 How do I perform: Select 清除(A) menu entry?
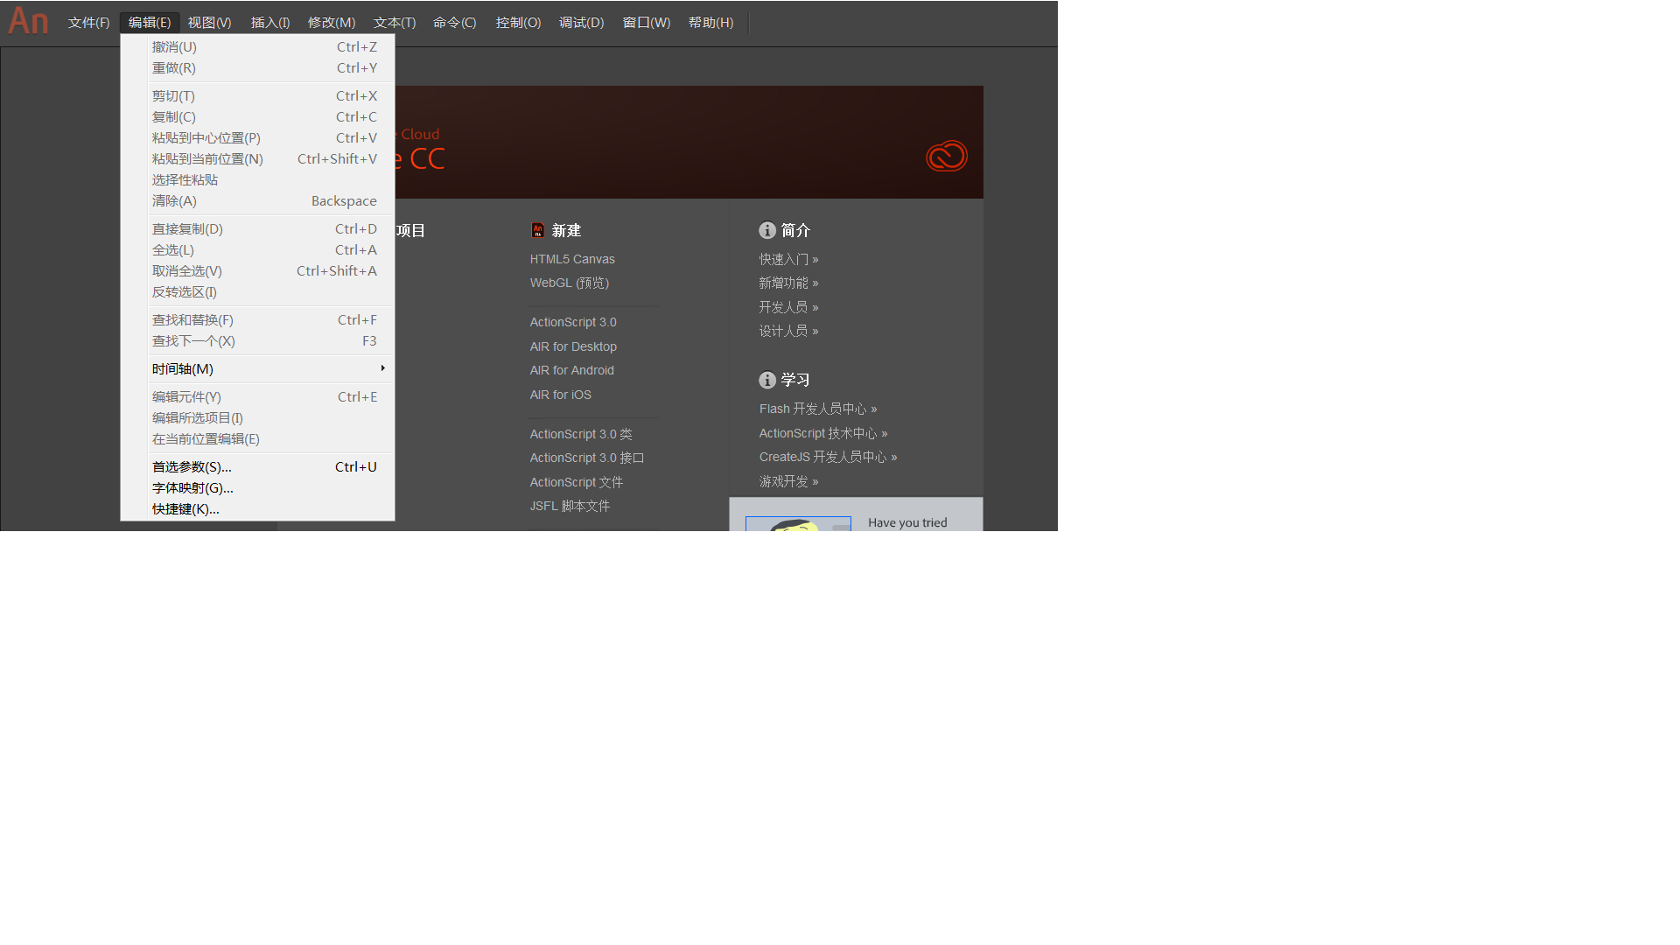pos(257,201)
